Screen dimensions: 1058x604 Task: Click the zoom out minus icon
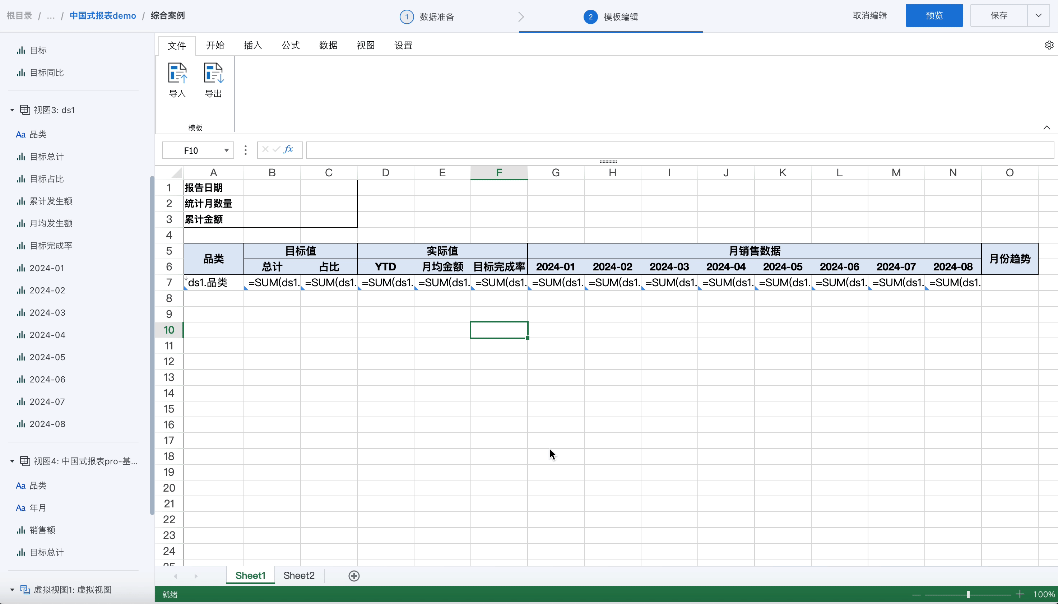tap(917, 594)
